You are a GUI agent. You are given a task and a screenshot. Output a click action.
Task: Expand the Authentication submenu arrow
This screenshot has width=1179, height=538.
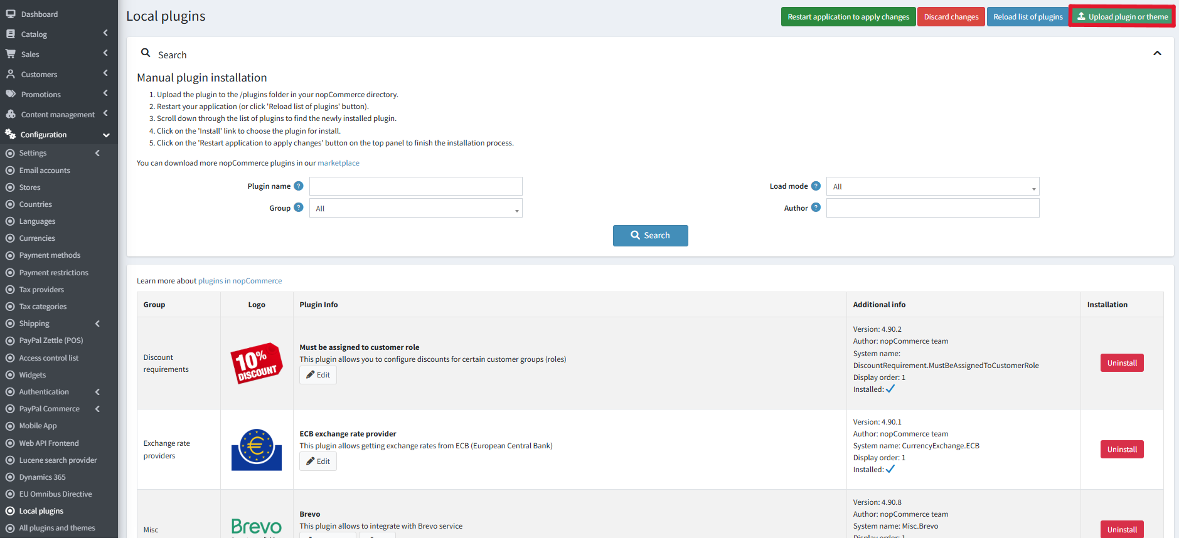(97, 392)
